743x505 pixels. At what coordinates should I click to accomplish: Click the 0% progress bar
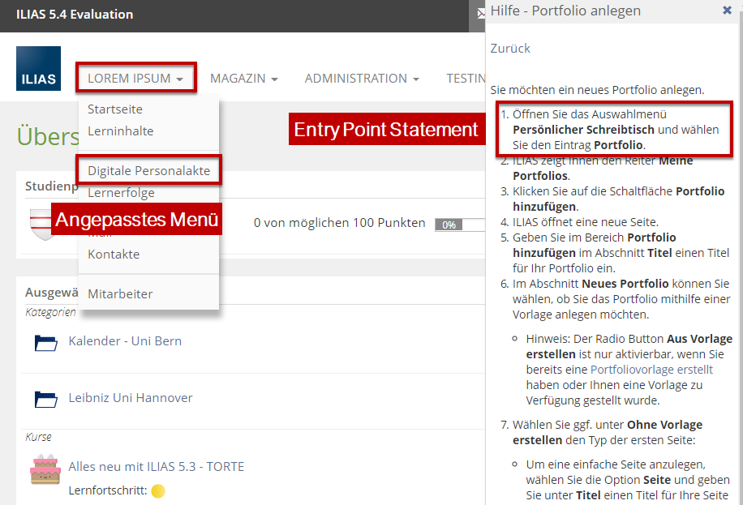pos(460,225)
